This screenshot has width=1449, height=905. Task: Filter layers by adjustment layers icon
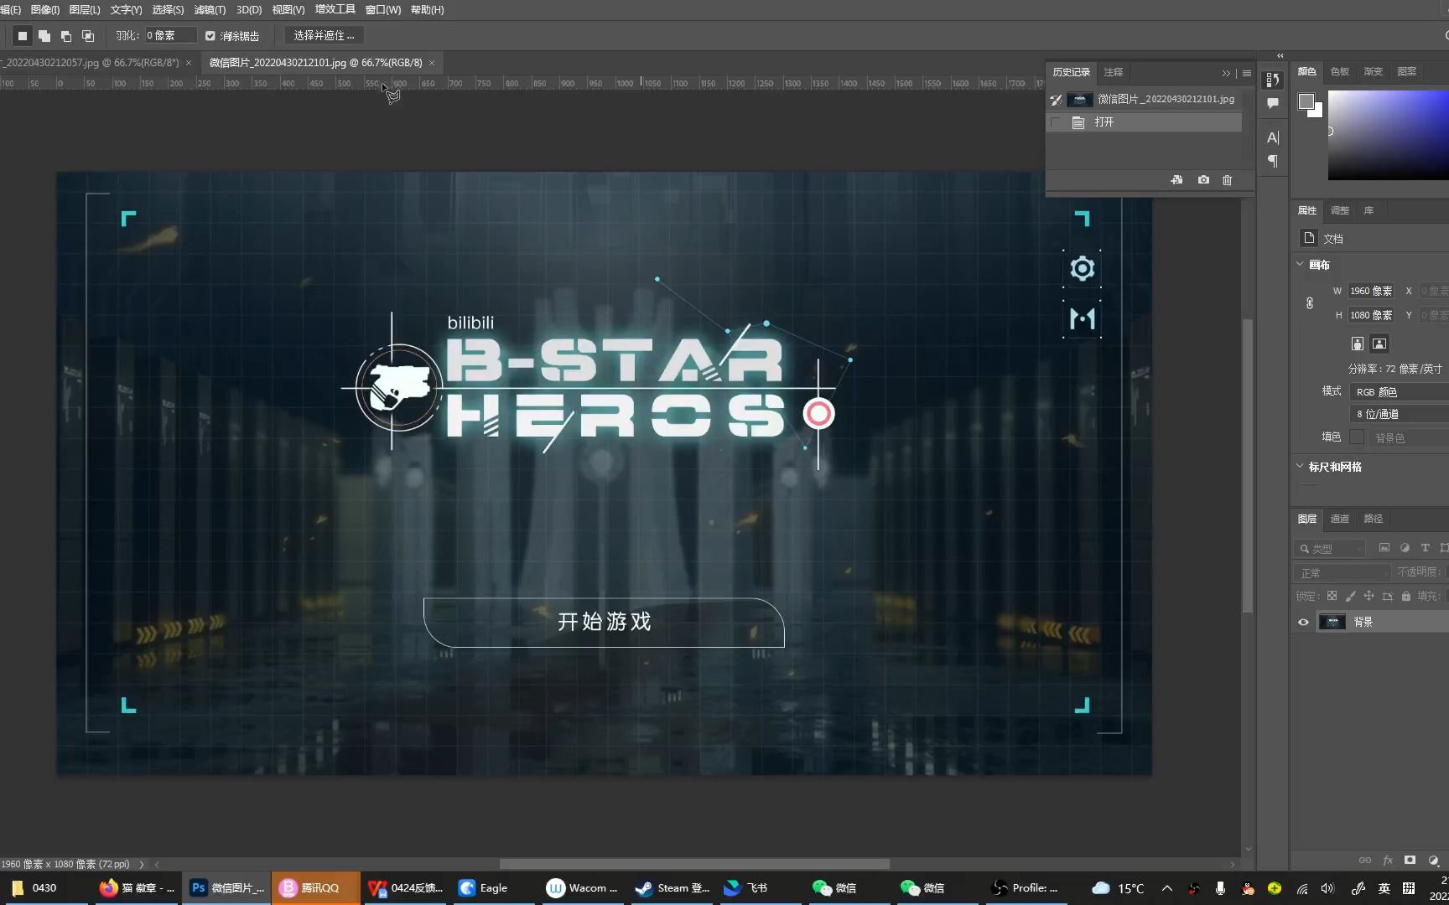1405,548
